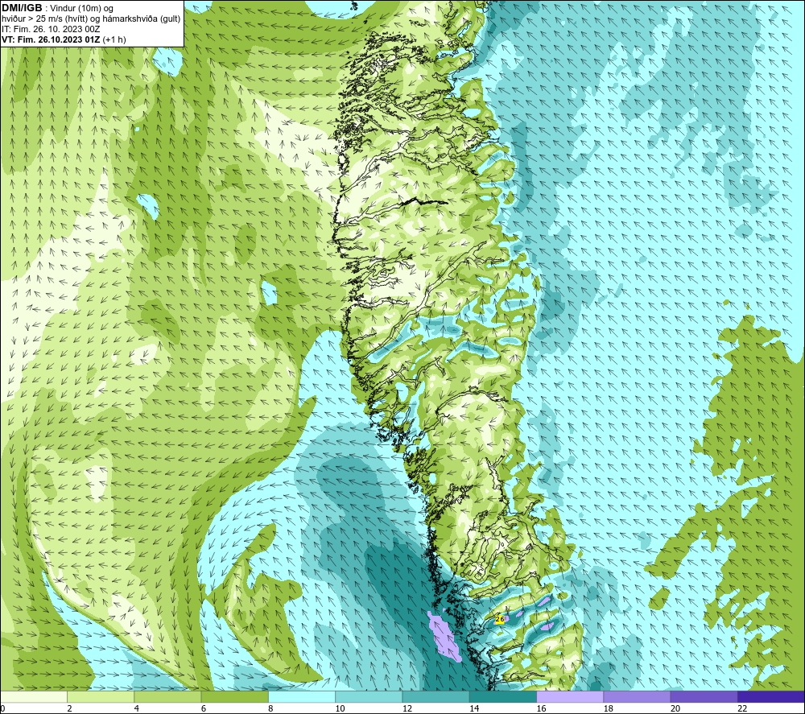Click the "18" tick label on the scale

click(x=609, y=708)
